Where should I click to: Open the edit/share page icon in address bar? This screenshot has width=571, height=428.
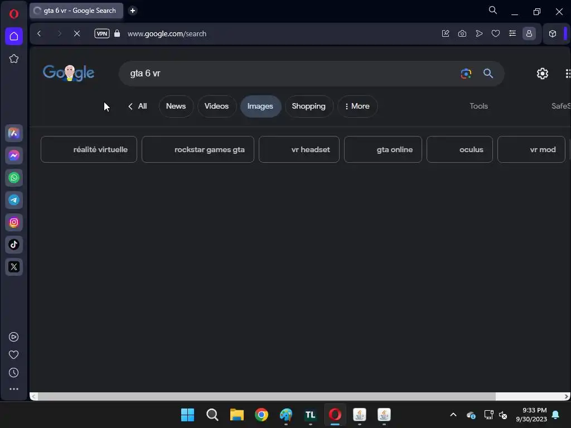pyautogui.click(x=446, y=33)
